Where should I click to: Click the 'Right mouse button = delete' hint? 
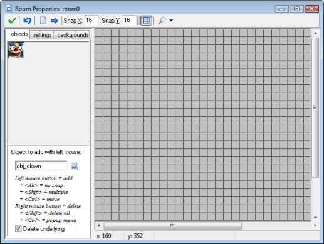(x=48, y=206)
